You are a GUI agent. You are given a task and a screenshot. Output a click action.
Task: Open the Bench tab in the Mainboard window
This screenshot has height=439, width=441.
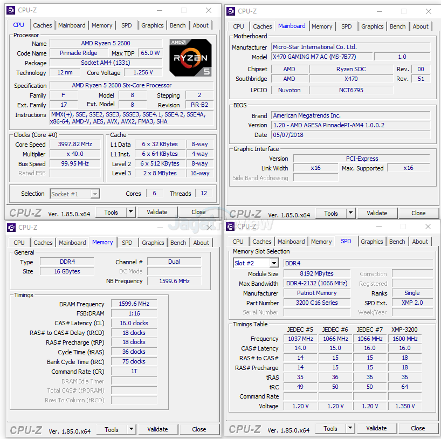point(397,26)
